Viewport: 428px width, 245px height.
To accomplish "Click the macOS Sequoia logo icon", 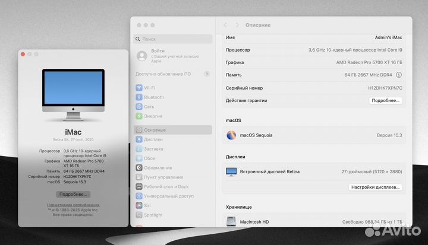I will tap(231, 135).
